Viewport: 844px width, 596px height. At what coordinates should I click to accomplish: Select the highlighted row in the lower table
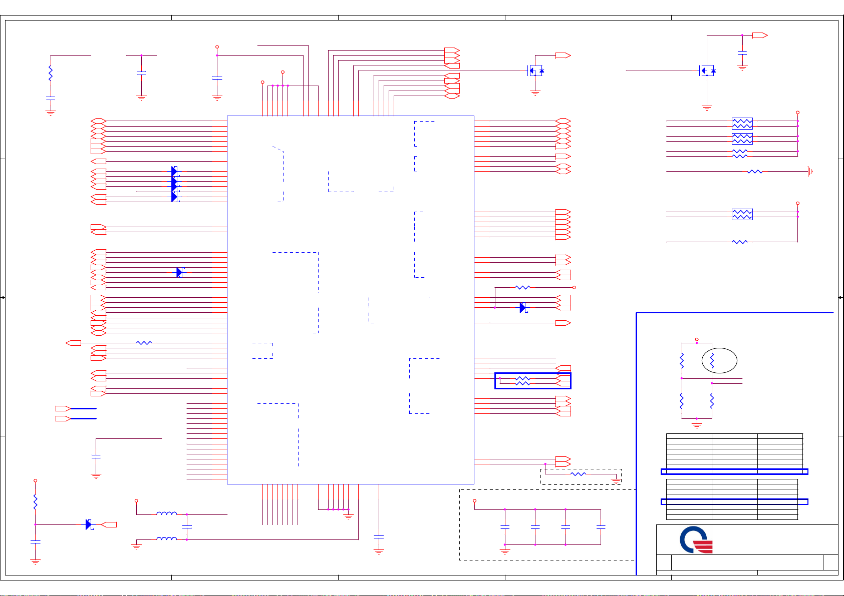point(734,501)
